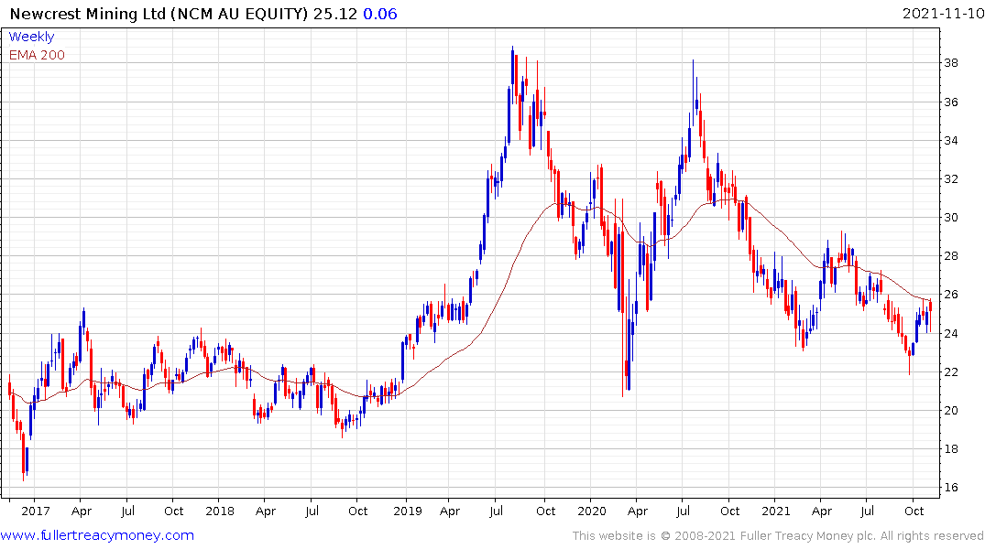This screenshot has height=549, width=985.
Task: Click the 36 price axis label
Action: (x=950, y=102)
